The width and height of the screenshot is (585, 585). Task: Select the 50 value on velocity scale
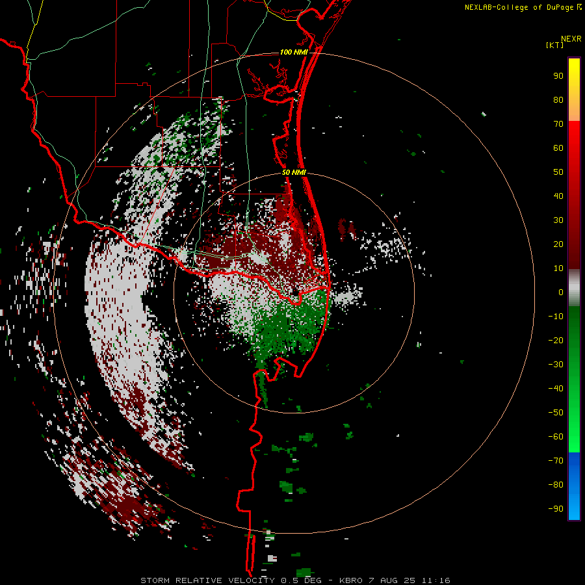[558, 172]
